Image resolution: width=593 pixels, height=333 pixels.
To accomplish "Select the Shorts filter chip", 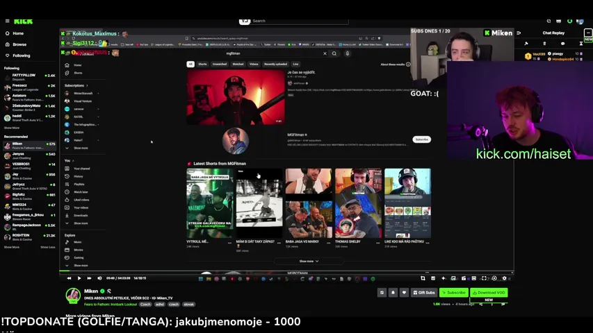I will (x=203, y=65).
